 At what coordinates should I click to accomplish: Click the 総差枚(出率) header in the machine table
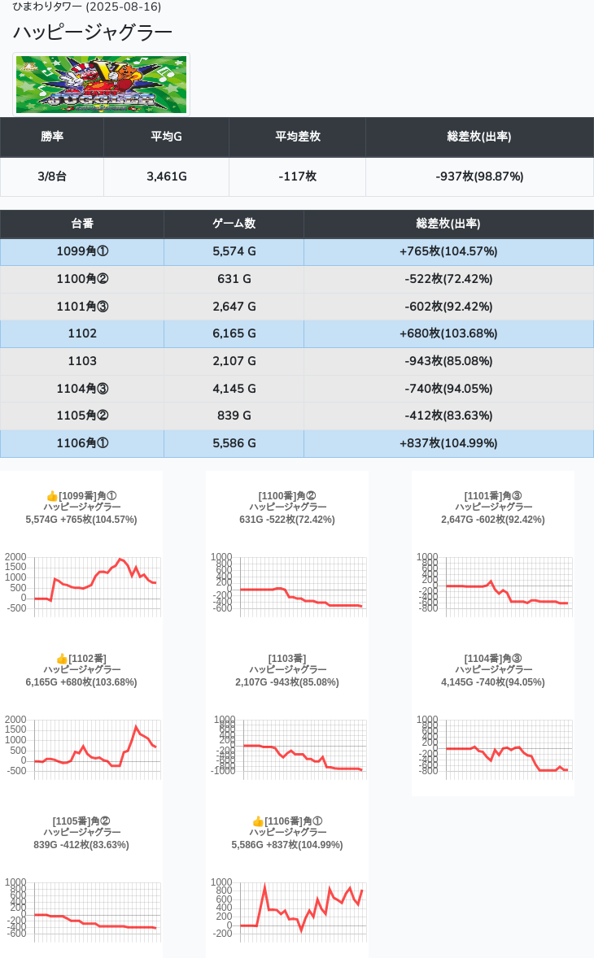pyautogui.click(x=448, y=224)
